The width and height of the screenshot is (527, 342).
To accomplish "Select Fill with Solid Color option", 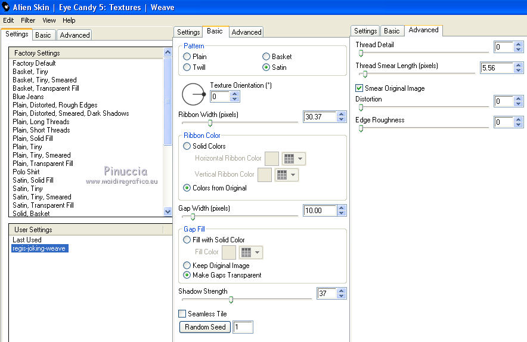I will point(187,240).
